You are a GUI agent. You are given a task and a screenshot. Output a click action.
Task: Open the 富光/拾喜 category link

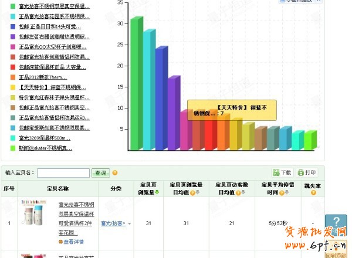pos(113,223)
